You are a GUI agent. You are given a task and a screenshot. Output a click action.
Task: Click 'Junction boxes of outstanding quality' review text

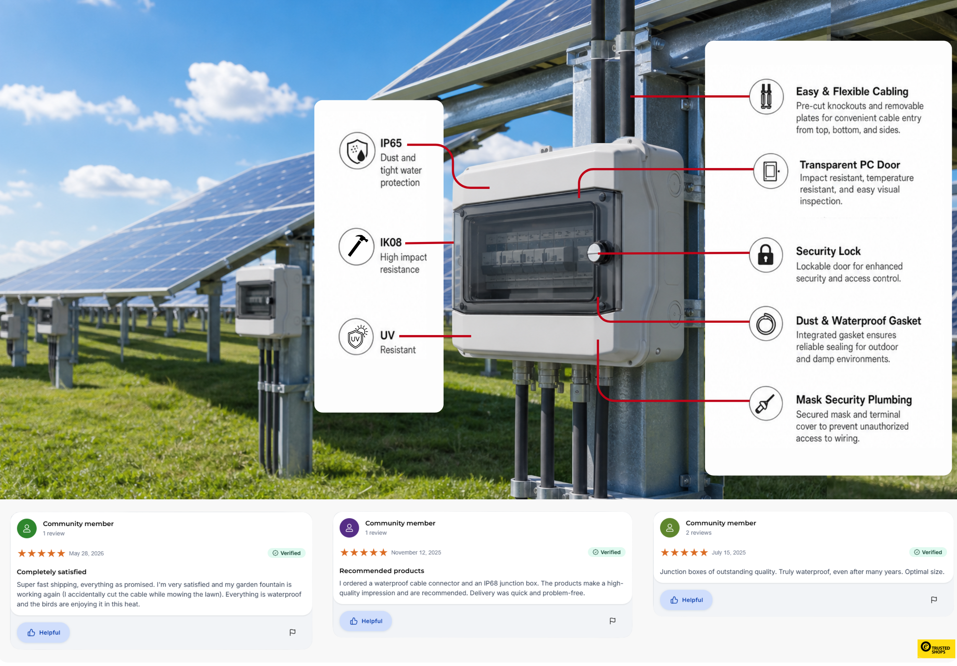801,572
